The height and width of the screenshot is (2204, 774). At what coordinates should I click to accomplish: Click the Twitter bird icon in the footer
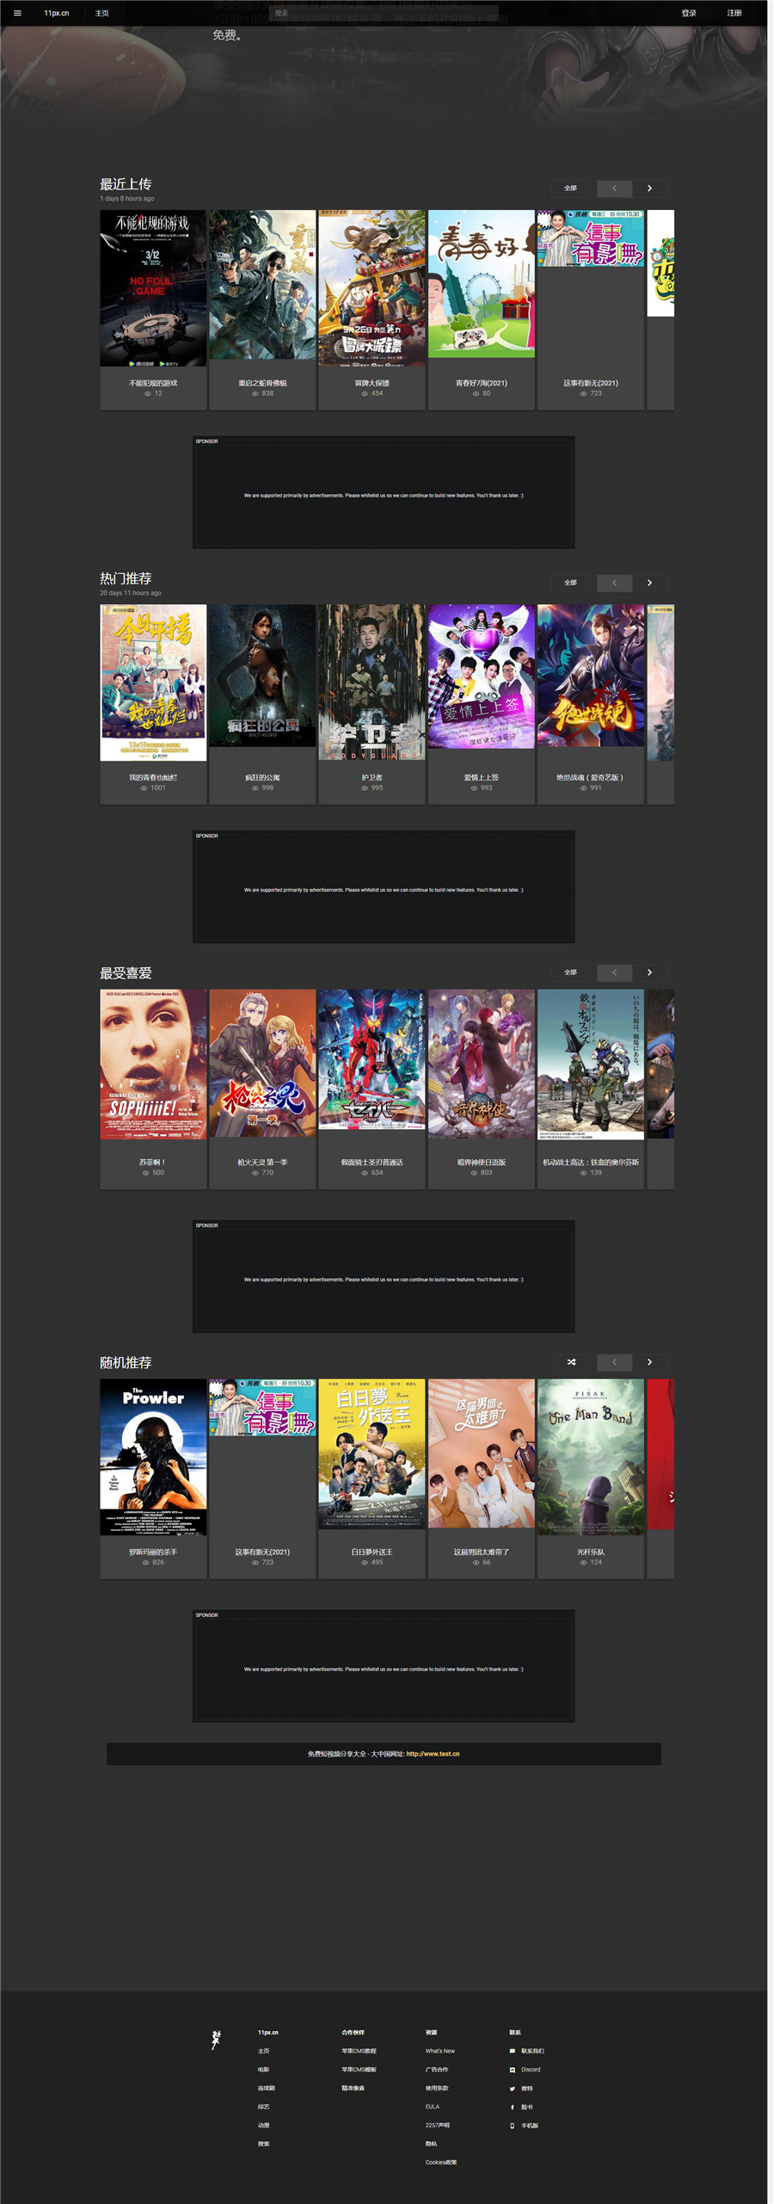pyautogui.click(x=513, y=2089)
